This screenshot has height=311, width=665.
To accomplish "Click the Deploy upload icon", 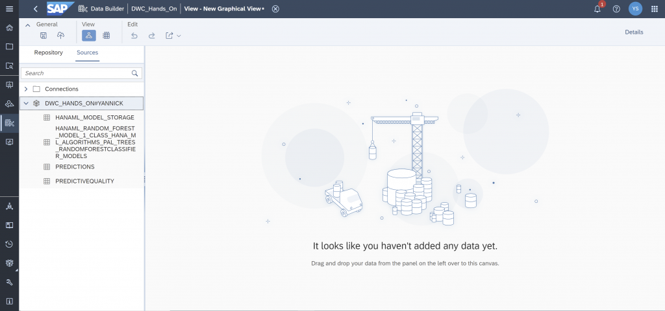I will pos(60,36).
